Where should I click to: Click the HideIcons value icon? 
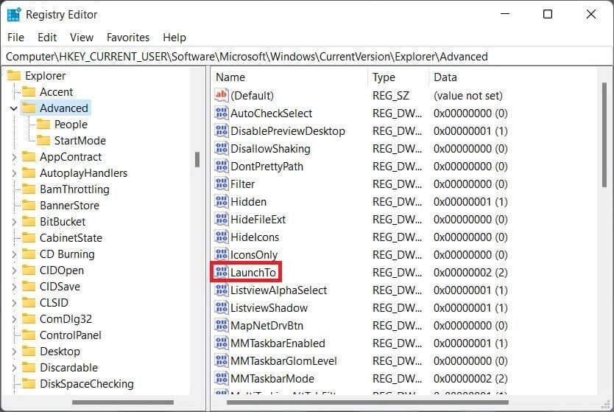pyautogui.click(x=222, y=237)
